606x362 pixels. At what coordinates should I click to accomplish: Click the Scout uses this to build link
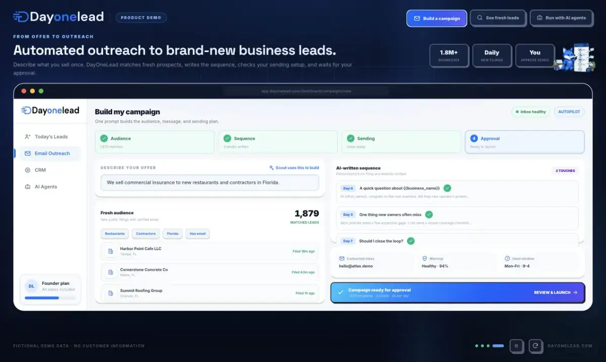pyautogui.click(x=294, y=167)
